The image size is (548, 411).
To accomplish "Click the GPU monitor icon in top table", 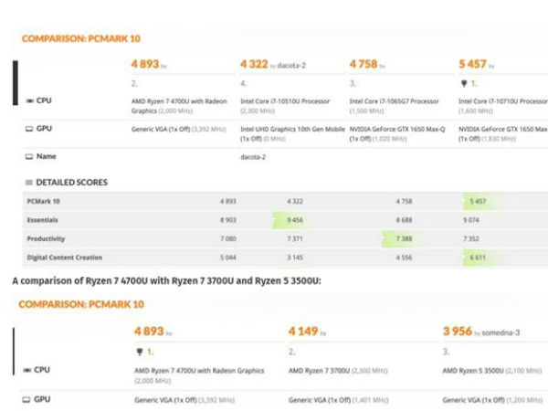I will (x=29, y=129).
